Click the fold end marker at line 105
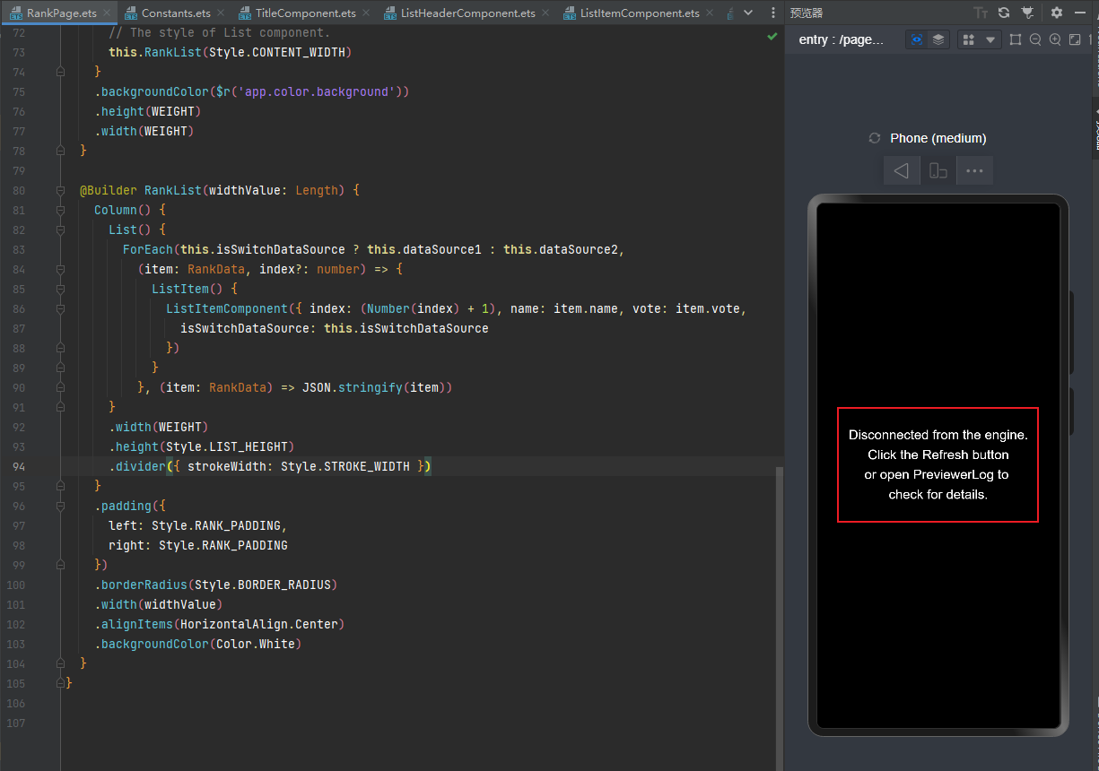Screen dimensions: 1099x771 61,683
